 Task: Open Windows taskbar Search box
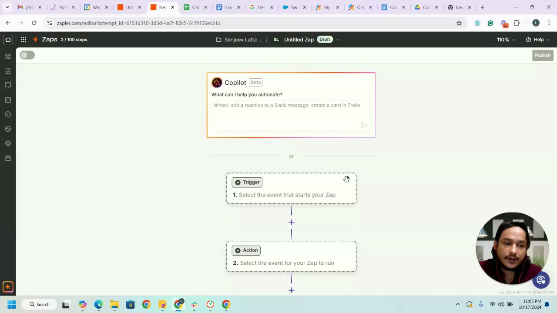pyautogui.click(x=40, y=304)
